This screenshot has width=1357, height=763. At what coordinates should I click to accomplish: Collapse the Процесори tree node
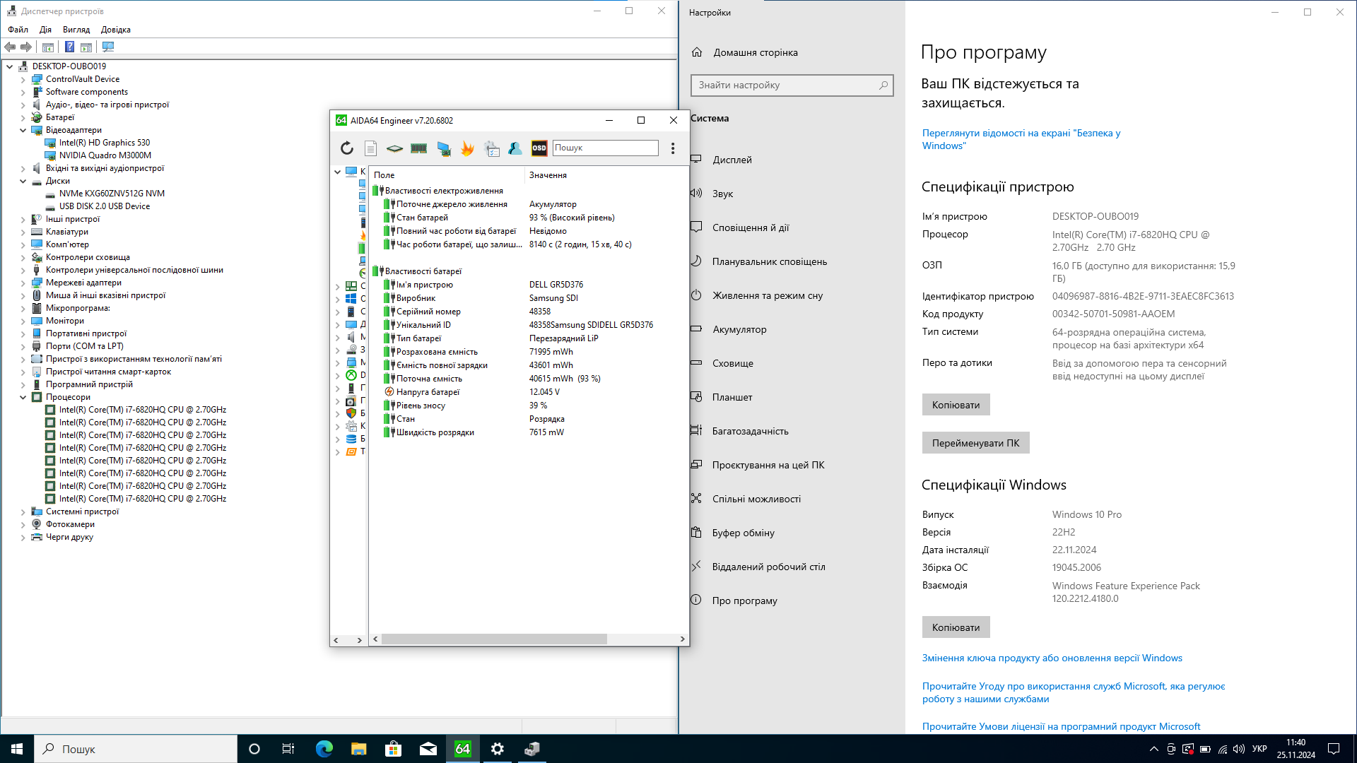(23, 397)
